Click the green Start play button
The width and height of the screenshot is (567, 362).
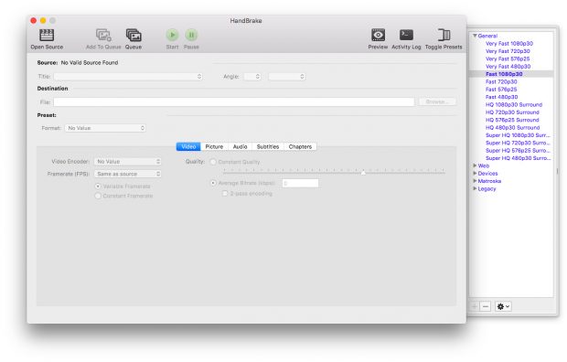pyautogui.click(x=173, y=35)
